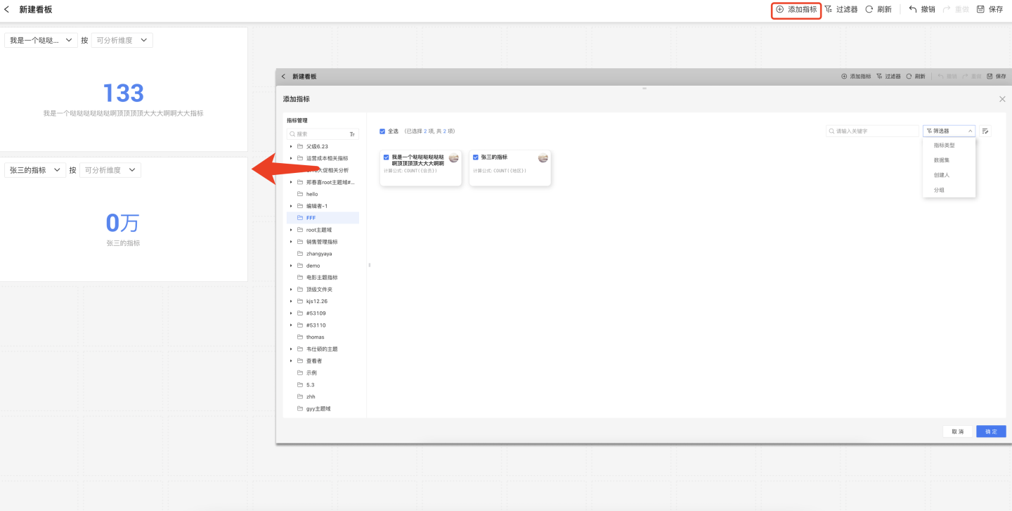
Task: Click the 请输入关键字 search field
Action: click(875, 131)
